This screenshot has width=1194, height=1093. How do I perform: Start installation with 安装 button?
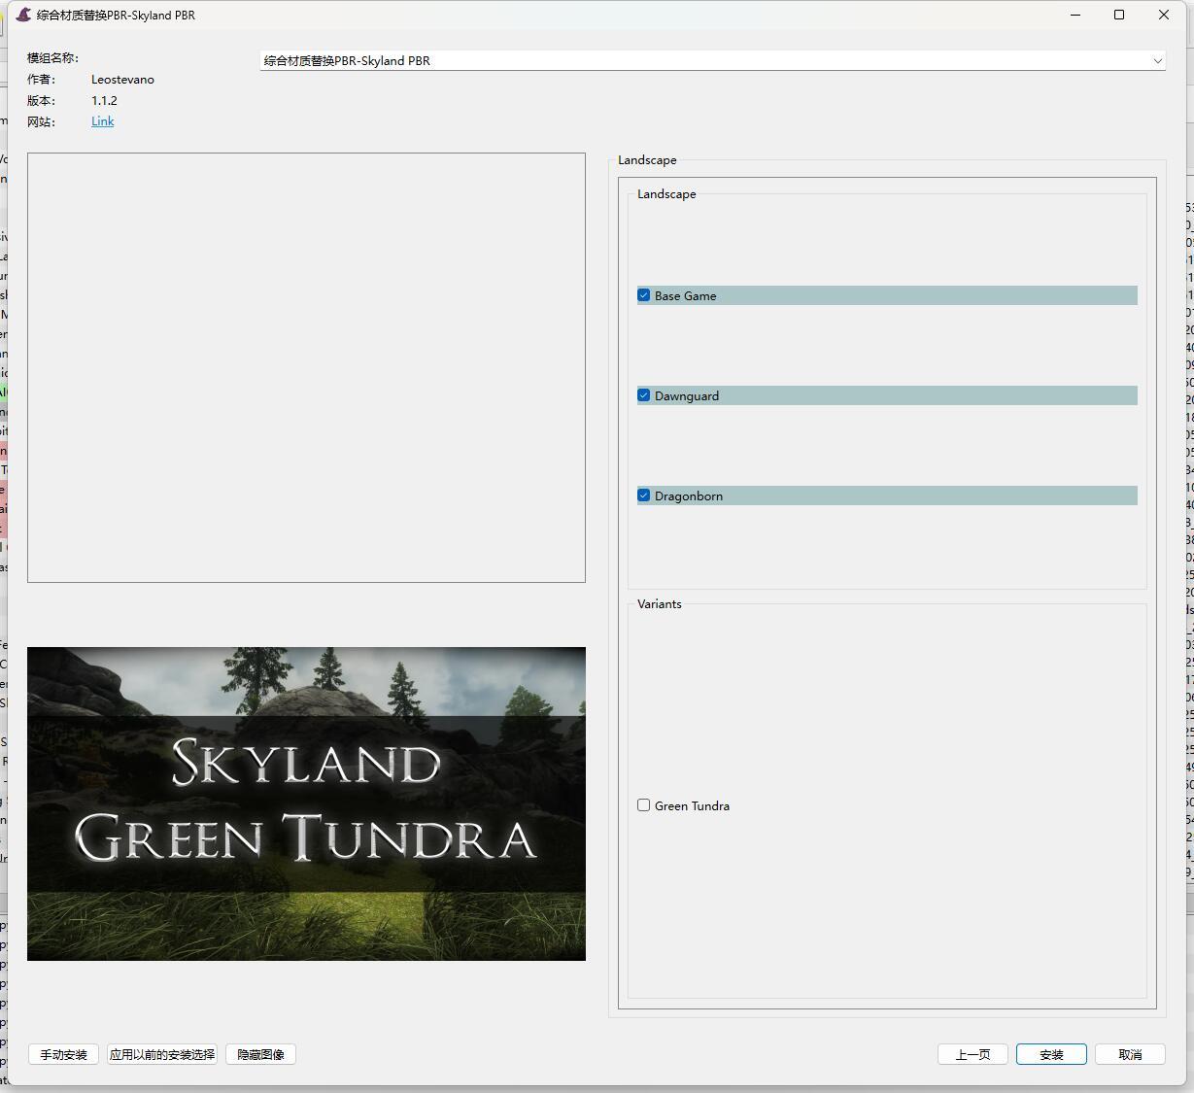(1051, 1054)
